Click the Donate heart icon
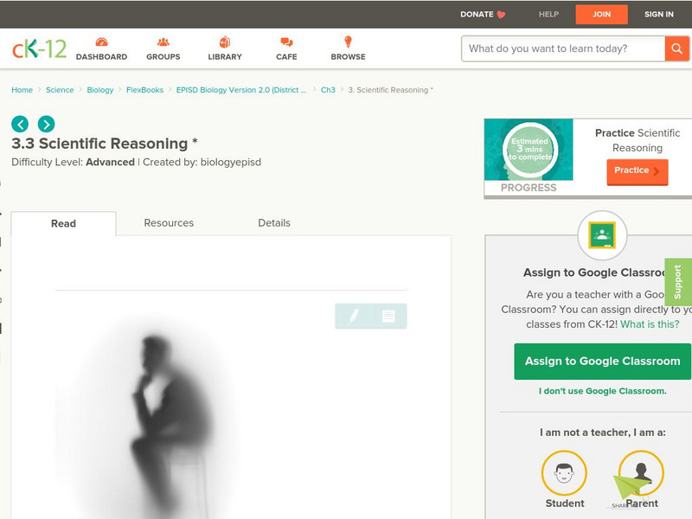Screen dimensions: 692x519 501,15
